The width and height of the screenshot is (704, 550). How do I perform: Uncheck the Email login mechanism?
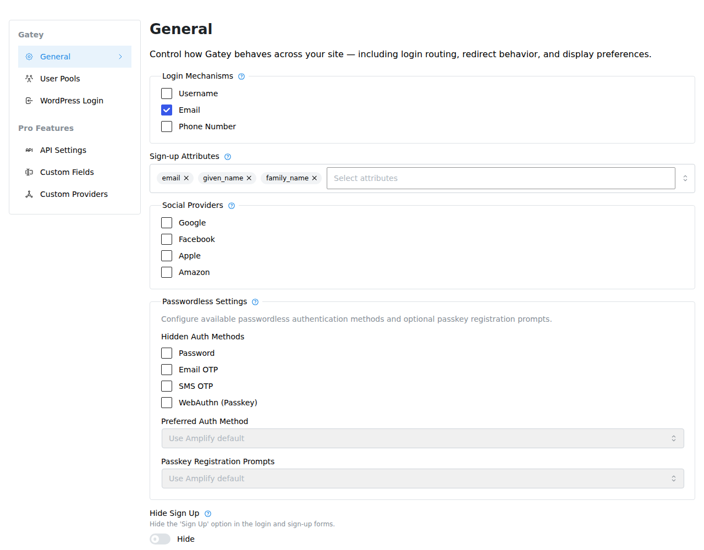pos(167,110)
